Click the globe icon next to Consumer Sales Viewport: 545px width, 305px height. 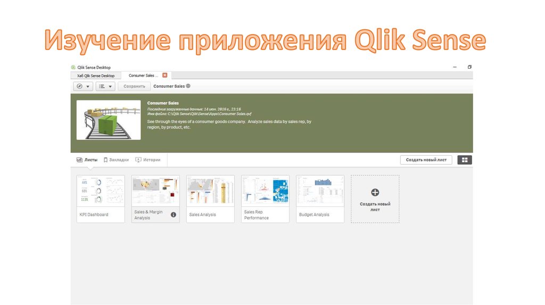[x=188, y=86]
